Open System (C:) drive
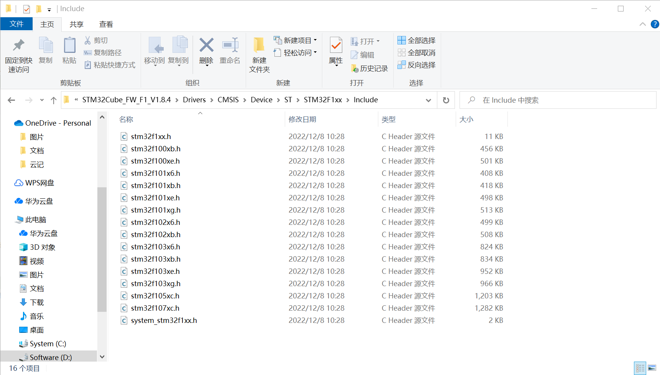The image size is (660, 375). pyautogui.click(x=43, y=344)
